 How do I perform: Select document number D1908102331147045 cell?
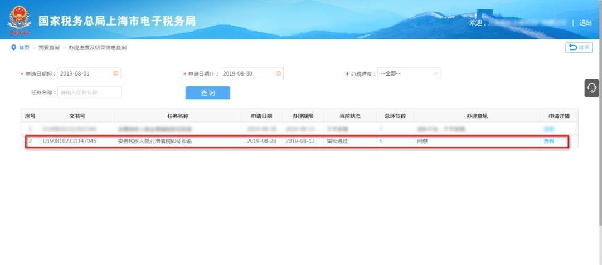point(70,141)
